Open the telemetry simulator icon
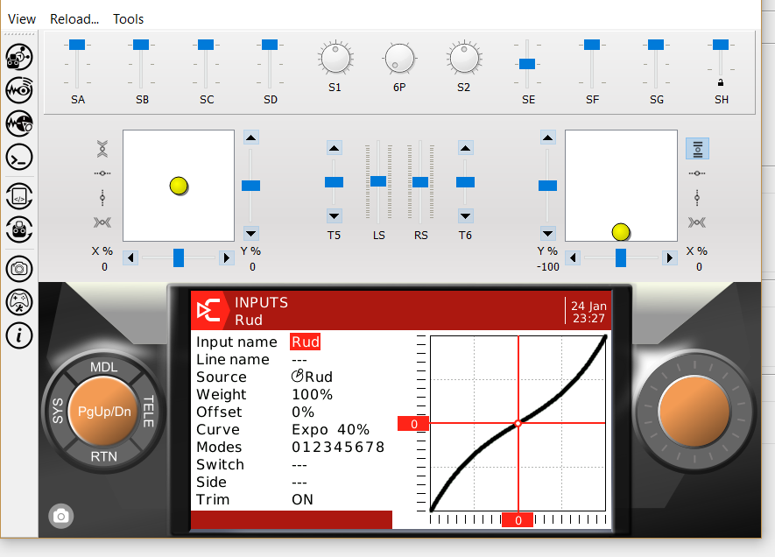This screenshot has height=557, width=775. (x=19, y=123)
